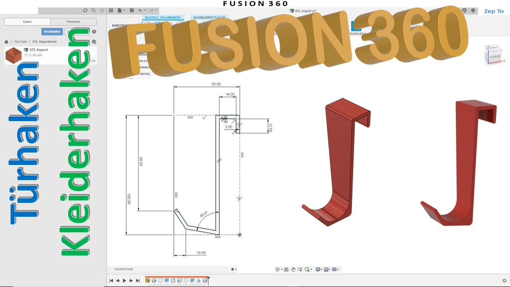Expand comments with the round plus icon
510x287 pixels.
pyautogui.click(x=233, y=270)
